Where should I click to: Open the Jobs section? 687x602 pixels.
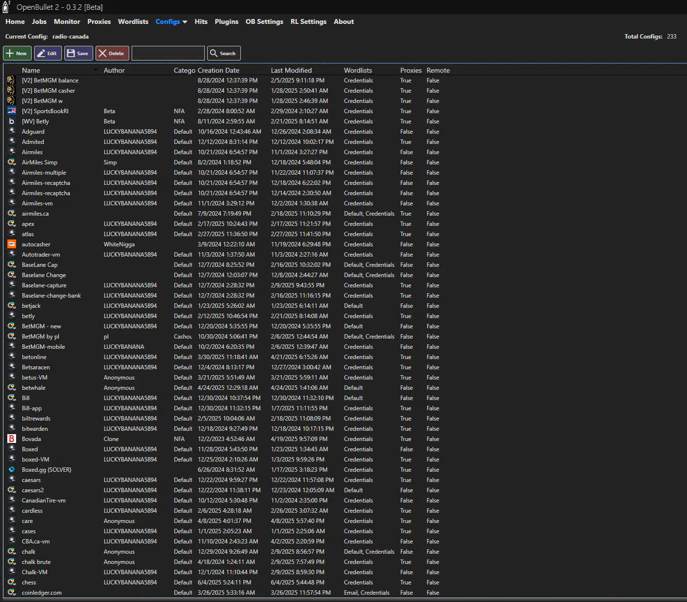(x=39, y=21)
